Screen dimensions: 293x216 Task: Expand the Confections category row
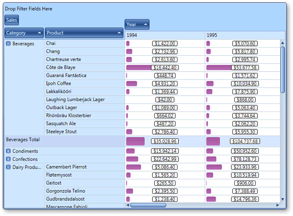coord(8,159)
